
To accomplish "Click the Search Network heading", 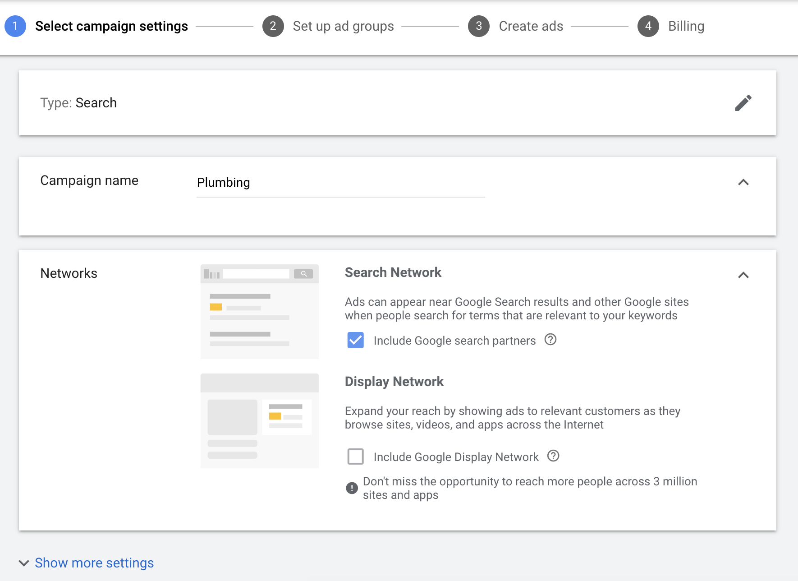I will coord(393,272).
